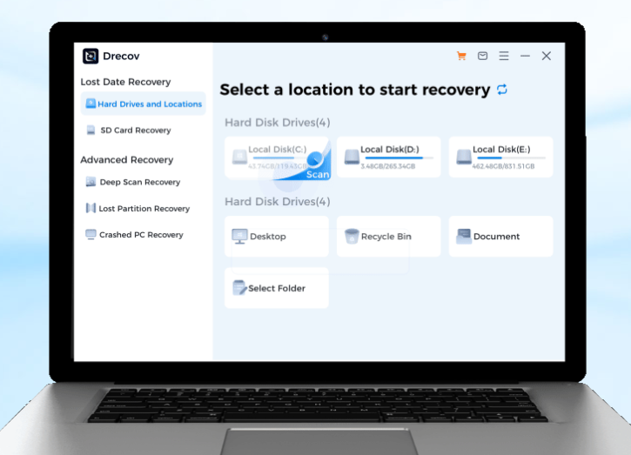Click the 3.48GB/265.34GB size text
This screenshot has height=455, width=631.
pyautogui.click(x=388, y=166)
